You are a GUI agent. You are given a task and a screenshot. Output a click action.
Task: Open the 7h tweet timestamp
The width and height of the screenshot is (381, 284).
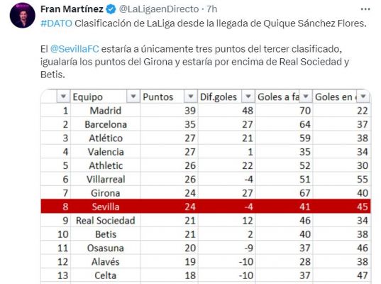point(212,9)
